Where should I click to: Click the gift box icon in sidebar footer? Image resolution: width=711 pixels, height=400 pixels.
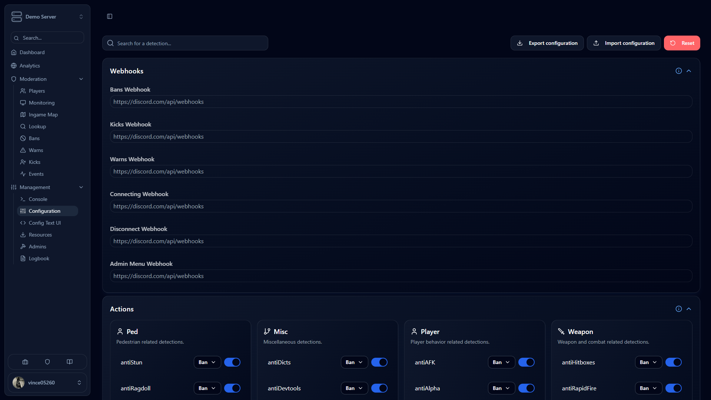tap(25, 362)
